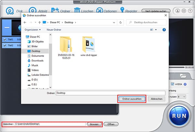Viewport: 195px width, 132px height.
Task: Select drive E (E:) in tree
Action: 34,84
